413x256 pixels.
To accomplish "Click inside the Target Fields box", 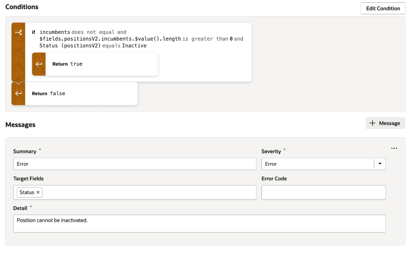I will pyautogui.click(x=147, y=192).
